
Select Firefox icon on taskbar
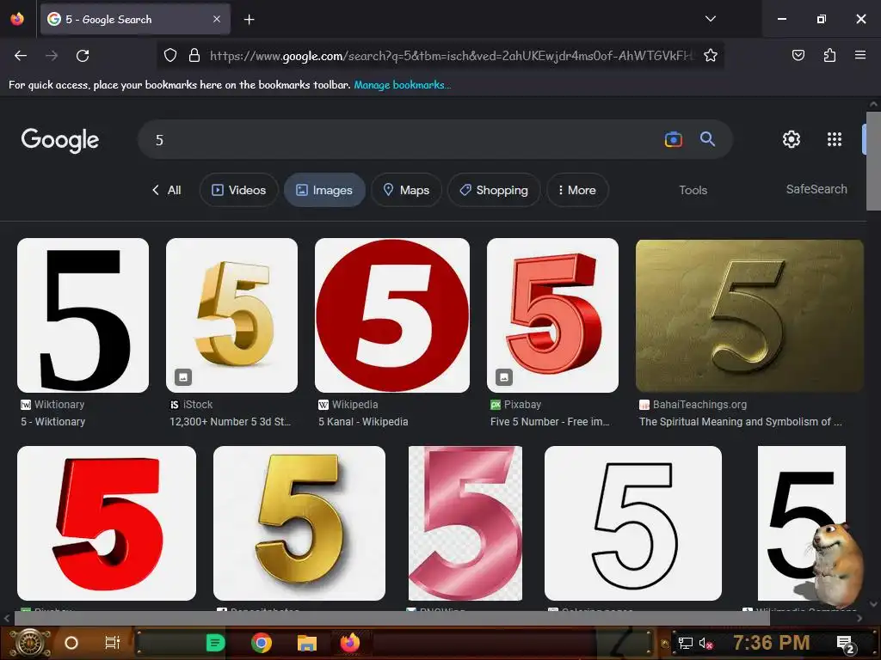(x=349, y=643)
